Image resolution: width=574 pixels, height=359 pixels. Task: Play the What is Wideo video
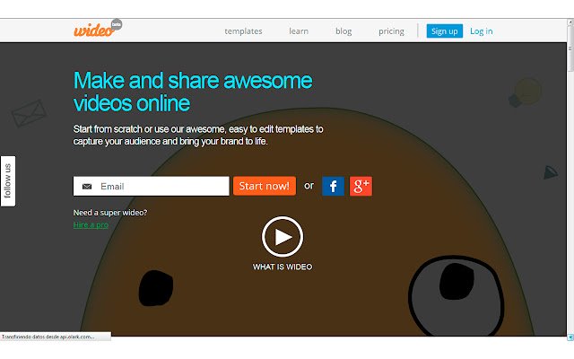tap(283, 237)
